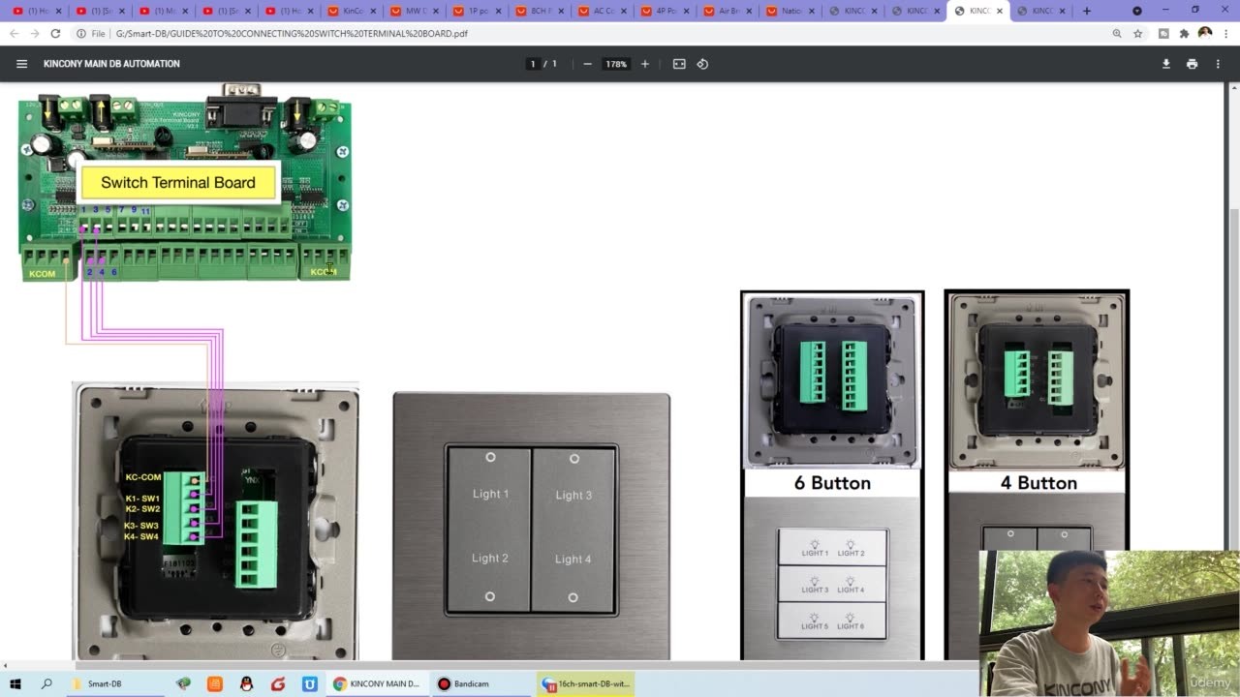
Task: Zoom in the PDF document
Action: coord(645,64)
